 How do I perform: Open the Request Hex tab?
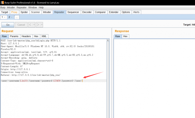click(36, 36)
